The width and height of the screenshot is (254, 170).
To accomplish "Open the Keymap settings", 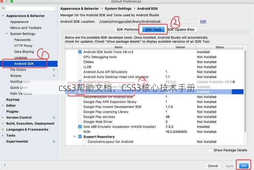I will coord(13,100).
